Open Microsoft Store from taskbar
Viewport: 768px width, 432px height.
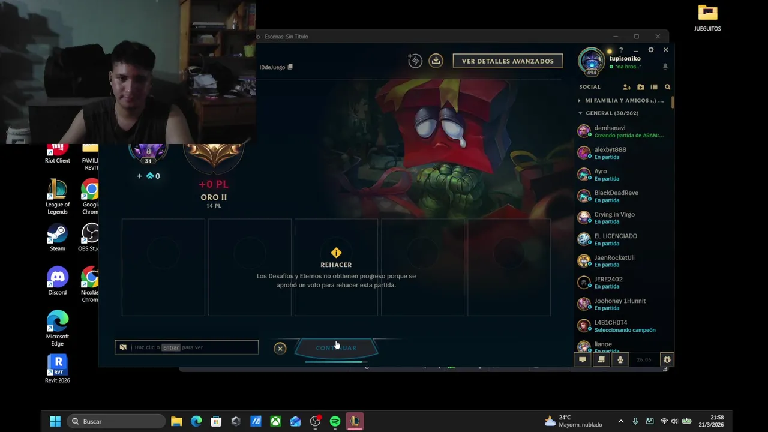click(216, 421)
